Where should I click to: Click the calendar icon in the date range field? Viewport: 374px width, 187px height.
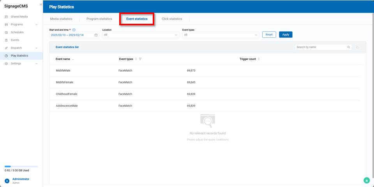(x=96, y=35)
